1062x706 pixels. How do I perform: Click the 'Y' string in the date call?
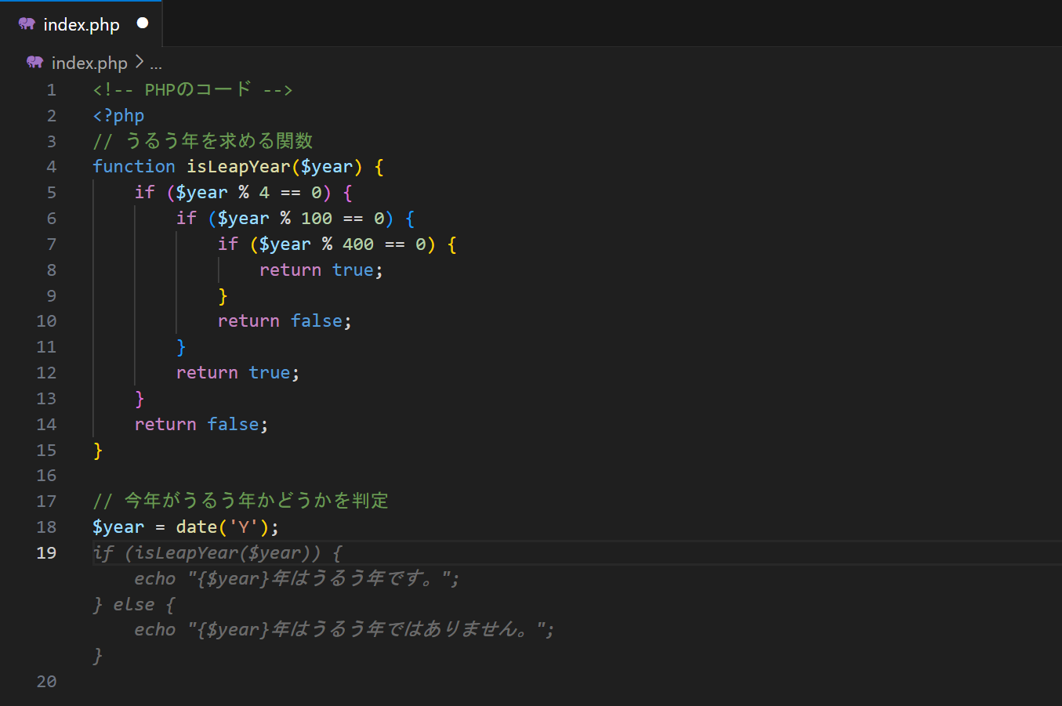(243, 527)
